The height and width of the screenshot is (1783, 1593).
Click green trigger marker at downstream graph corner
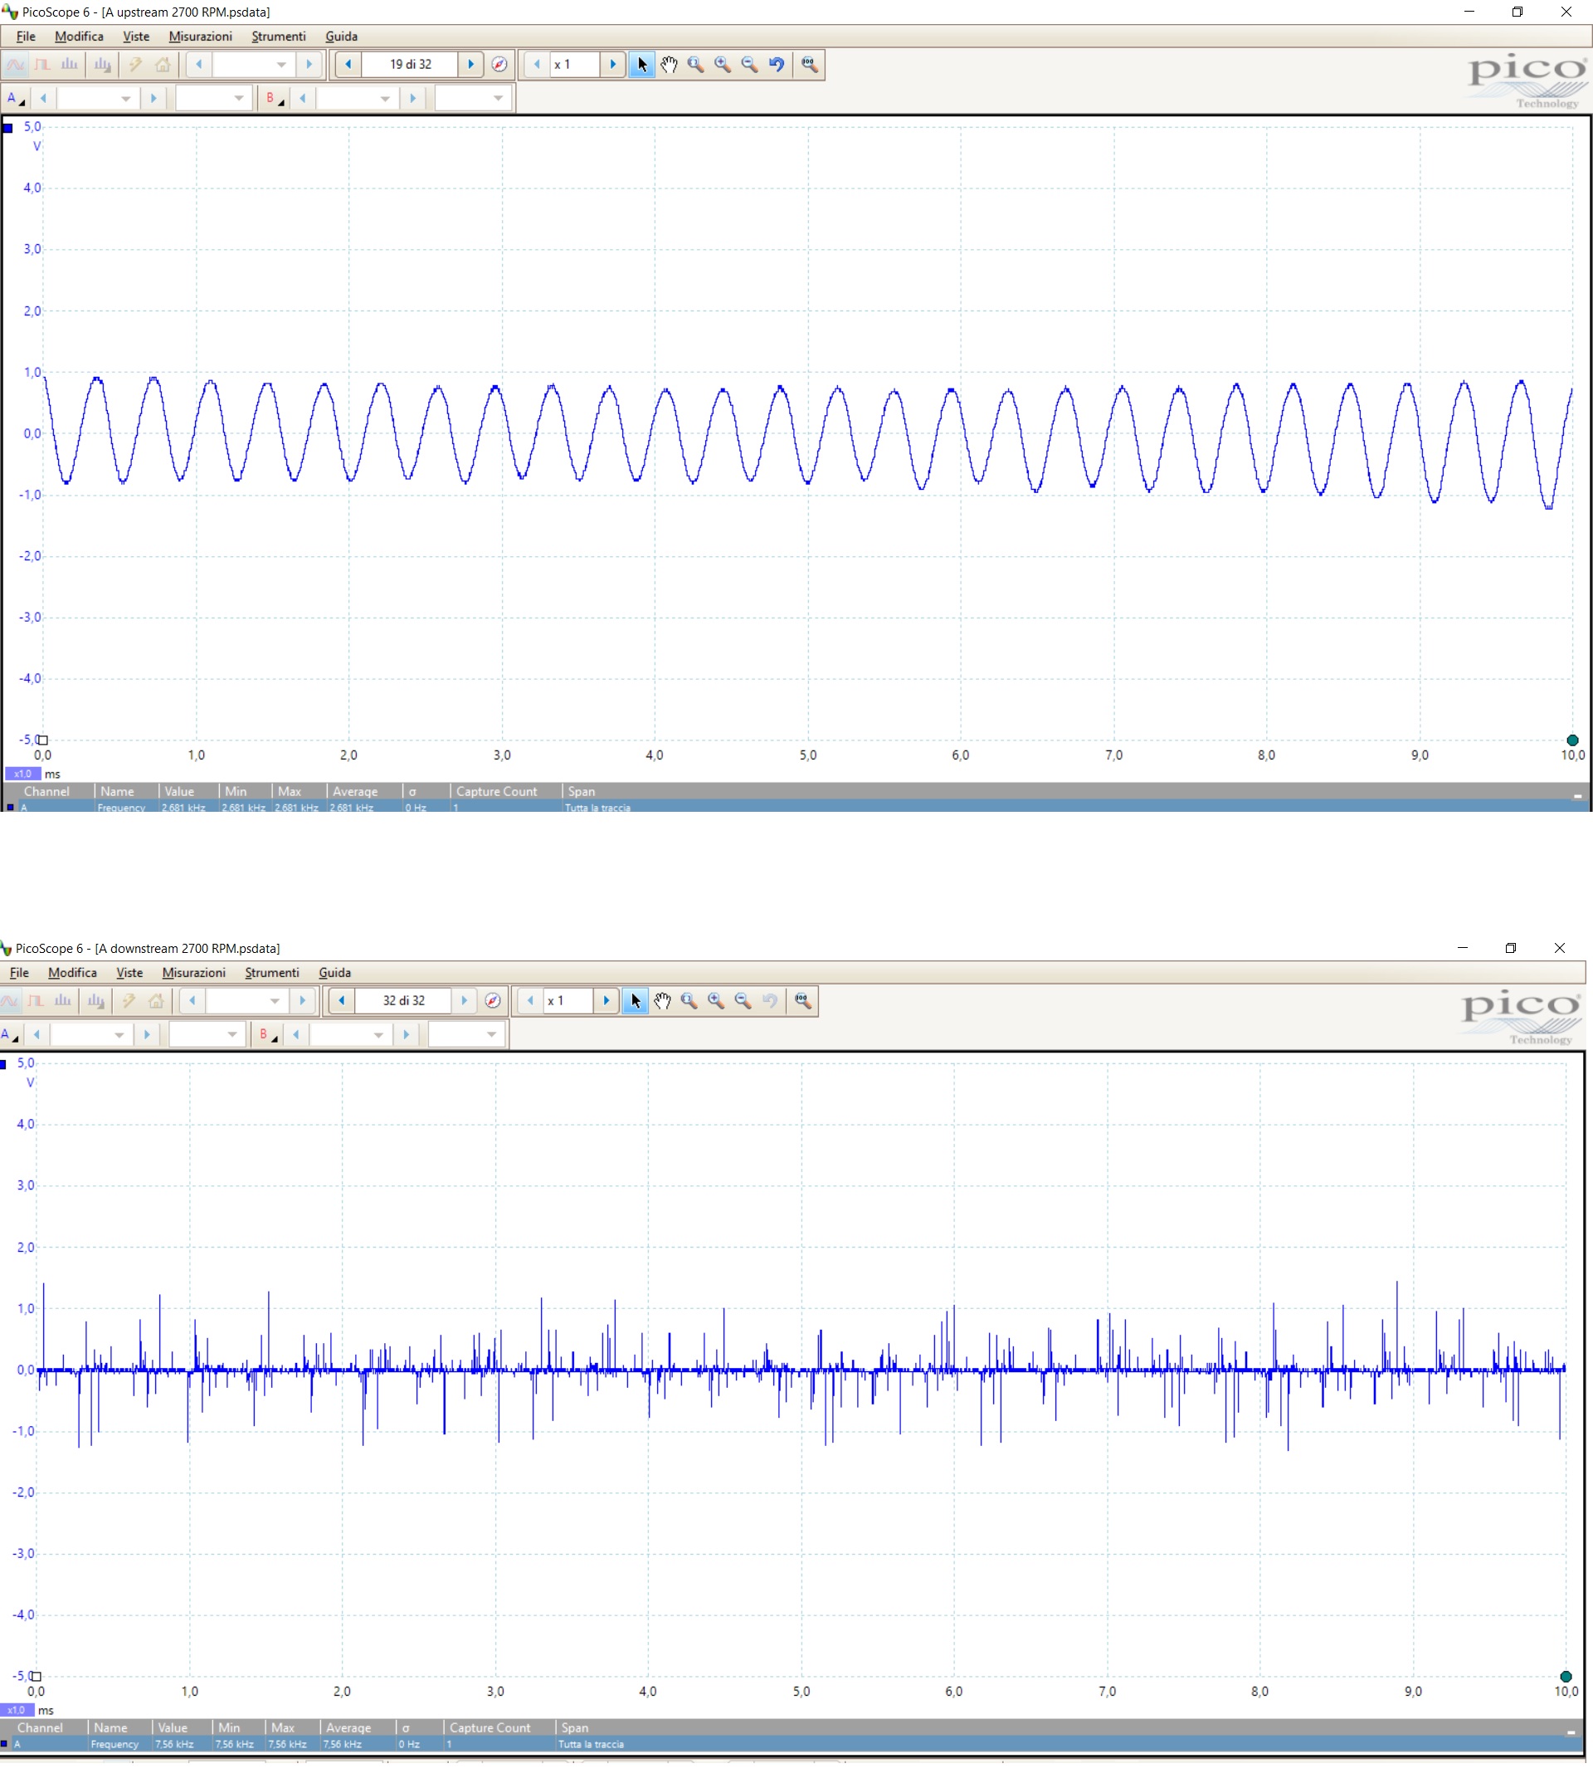click(1565, 1676)
